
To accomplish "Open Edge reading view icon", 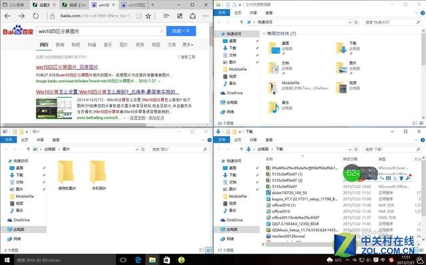I will (138, 16).
